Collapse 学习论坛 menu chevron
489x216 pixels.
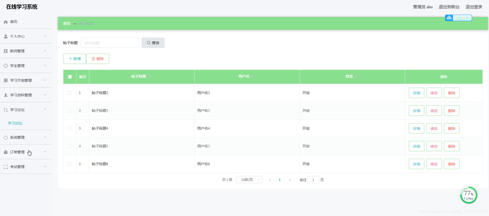(x=45, y=110)
